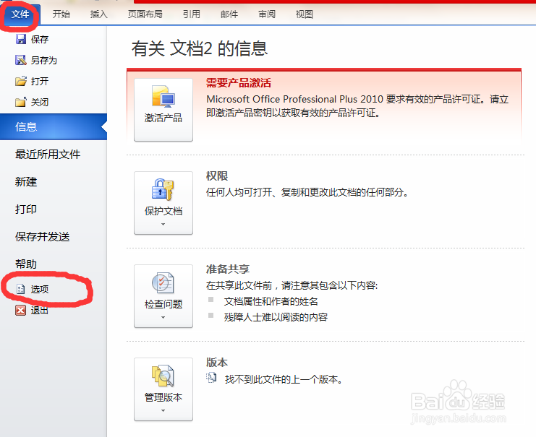Click the small document icon beside 找不到此文件的上一个版本
This screenshot has width=536, height=437.
coord(211,378)
